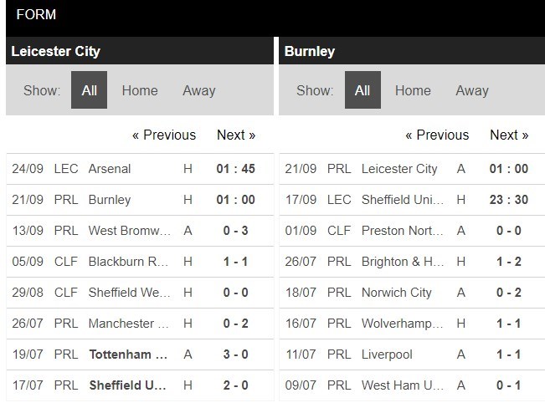
Task: Click the 0 - 1 West Ham score
Action: [508, 385]
